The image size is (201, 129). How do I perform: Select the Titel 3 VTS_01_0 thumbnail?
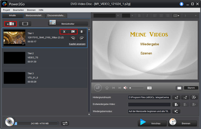pyautogui.click(x=14, y=78)
